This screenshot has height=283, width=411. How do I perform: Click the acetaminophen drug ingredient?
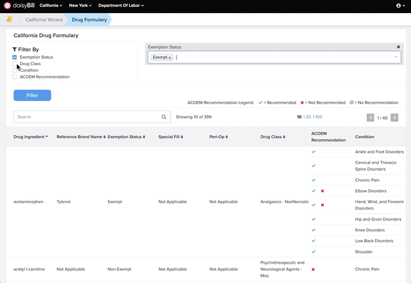pyautogui.click(x=28, y=201)
